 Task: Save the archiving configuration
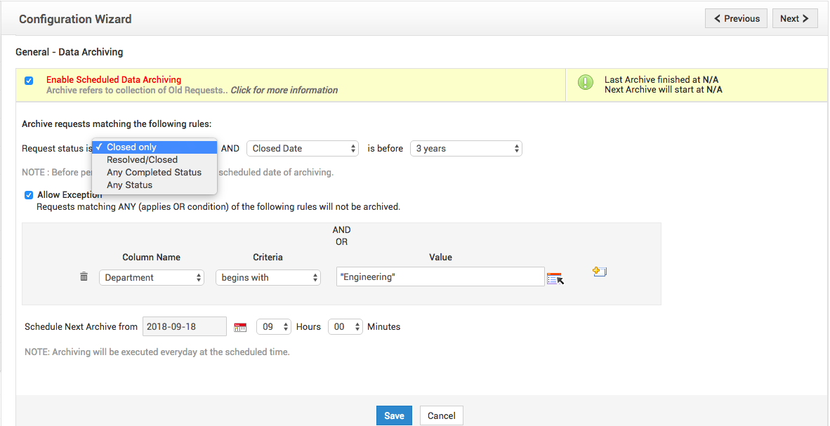coord(395,415)
